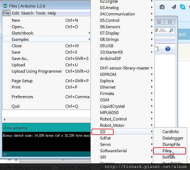The image size is (190, 170).
Task: Click the search field in the background window
Action: [x=165, y=30]
